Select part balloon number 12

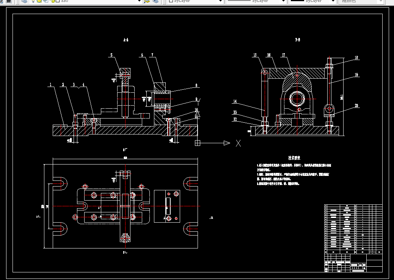pos(235,119)
